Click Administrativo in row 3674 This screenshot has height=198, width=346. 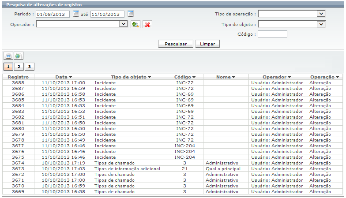(222, 163)
